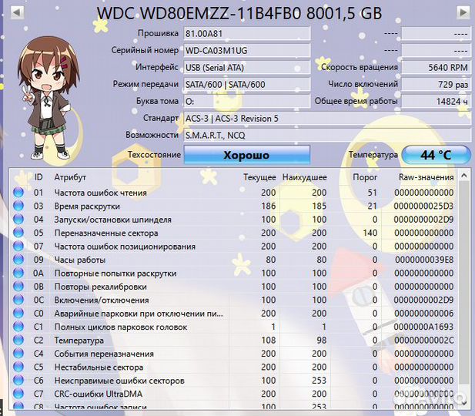Screen dimensions: 475x416
Task: Click status orb for attribute C2
Action: tap(18, 341)
